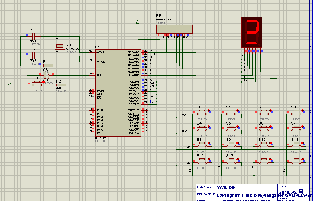
Task: Click the YWD.DSN file name in title block
Action: tap(226, 187)
